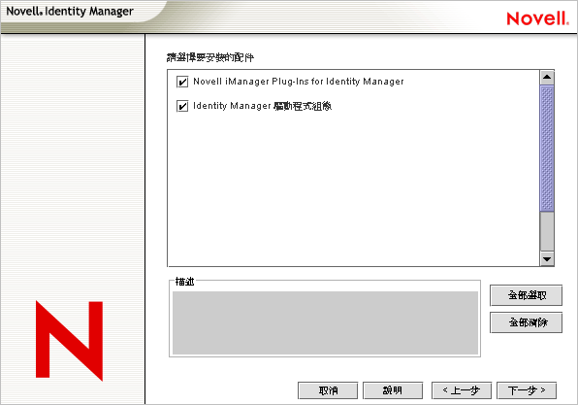Image resolution: width=578 pixels, height=405 pixels.
Task: Click the 描述 description area
Action: pos(325,323)
